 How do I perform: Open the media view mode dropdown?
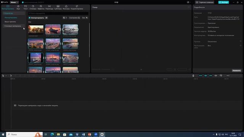point(65,18)
